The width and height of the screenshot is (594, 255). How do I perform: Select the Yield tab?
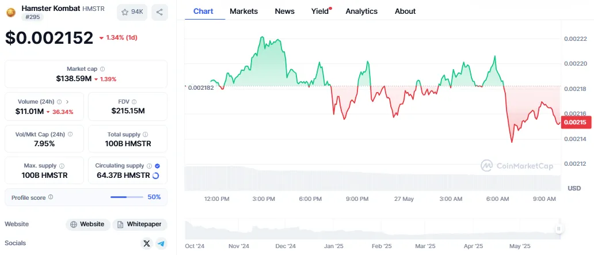pos(319,11)
